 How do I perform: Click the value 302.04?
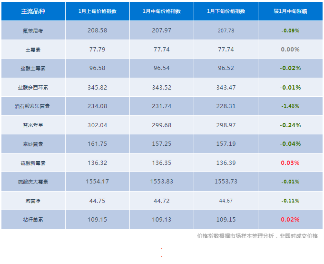click(98, 125)
